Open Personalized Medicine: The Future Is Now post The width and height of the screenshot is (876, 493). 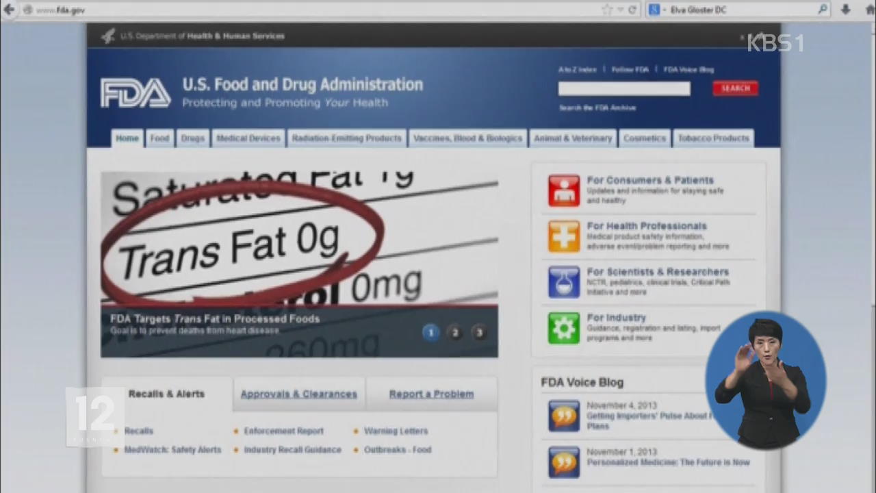click(668, 463)
